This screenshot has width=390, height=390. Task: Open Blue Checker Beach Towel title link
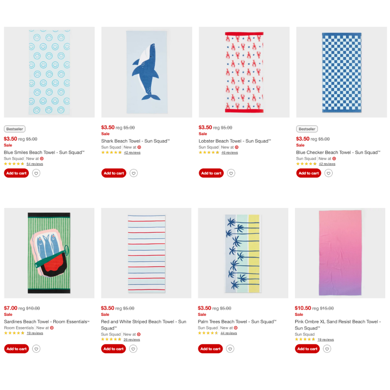pos(338,152)
